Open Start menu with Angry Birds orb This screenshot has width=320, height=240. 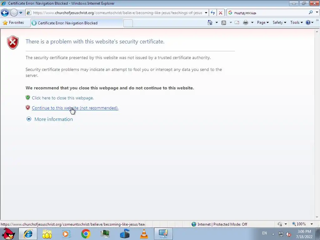point(8,234)
